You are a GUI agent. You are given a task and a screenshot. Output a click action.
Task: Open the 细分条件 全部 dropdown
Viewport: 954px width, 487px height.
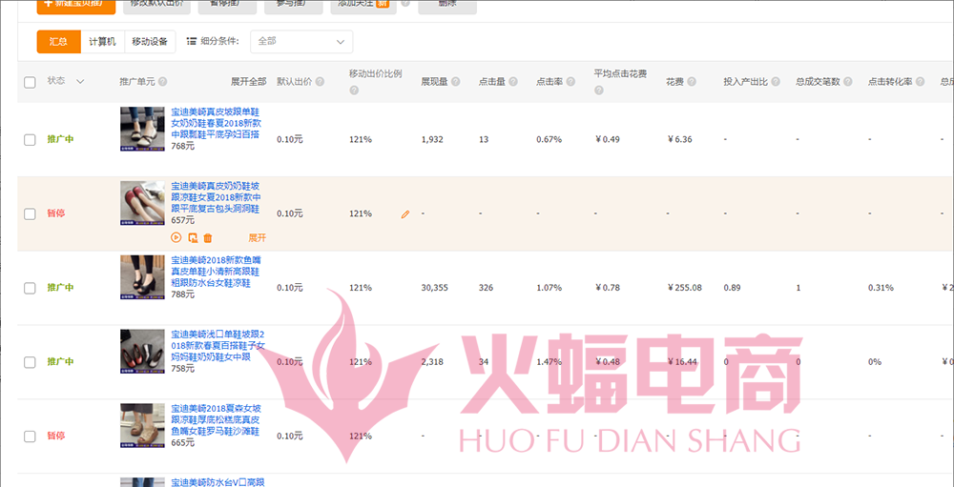point(301,41)
